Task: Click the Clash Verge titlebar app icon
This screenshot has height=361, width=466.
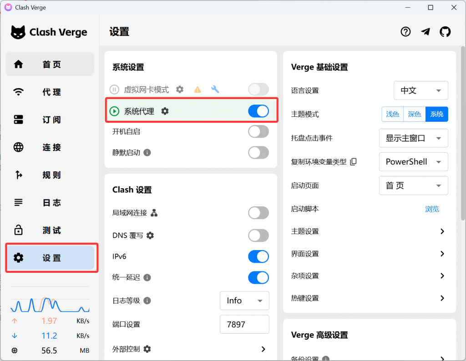Action: coord(8,7)
